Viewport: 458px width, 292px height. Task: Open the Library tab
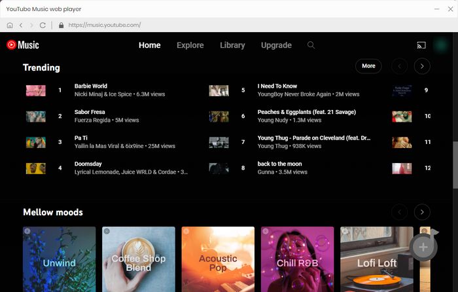(232, 45)
